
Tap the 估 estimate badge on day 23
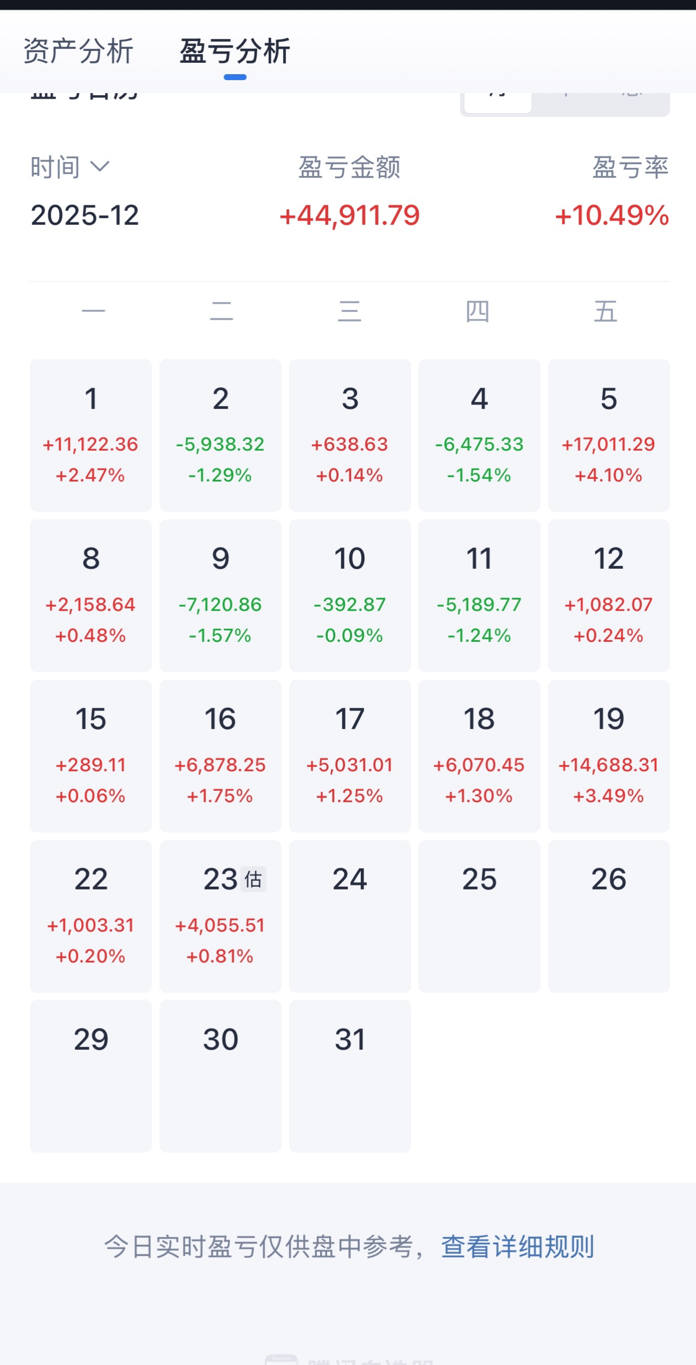[x=253, y=879]
